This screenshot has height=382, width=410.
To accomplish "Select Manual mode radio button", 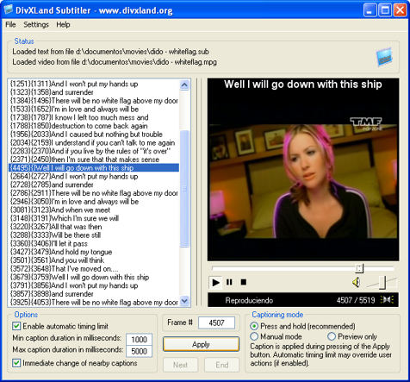I will click(x=254, y=336).
